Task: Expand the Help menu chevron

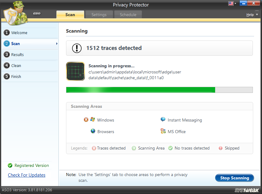Action: [x=257, y=14]
